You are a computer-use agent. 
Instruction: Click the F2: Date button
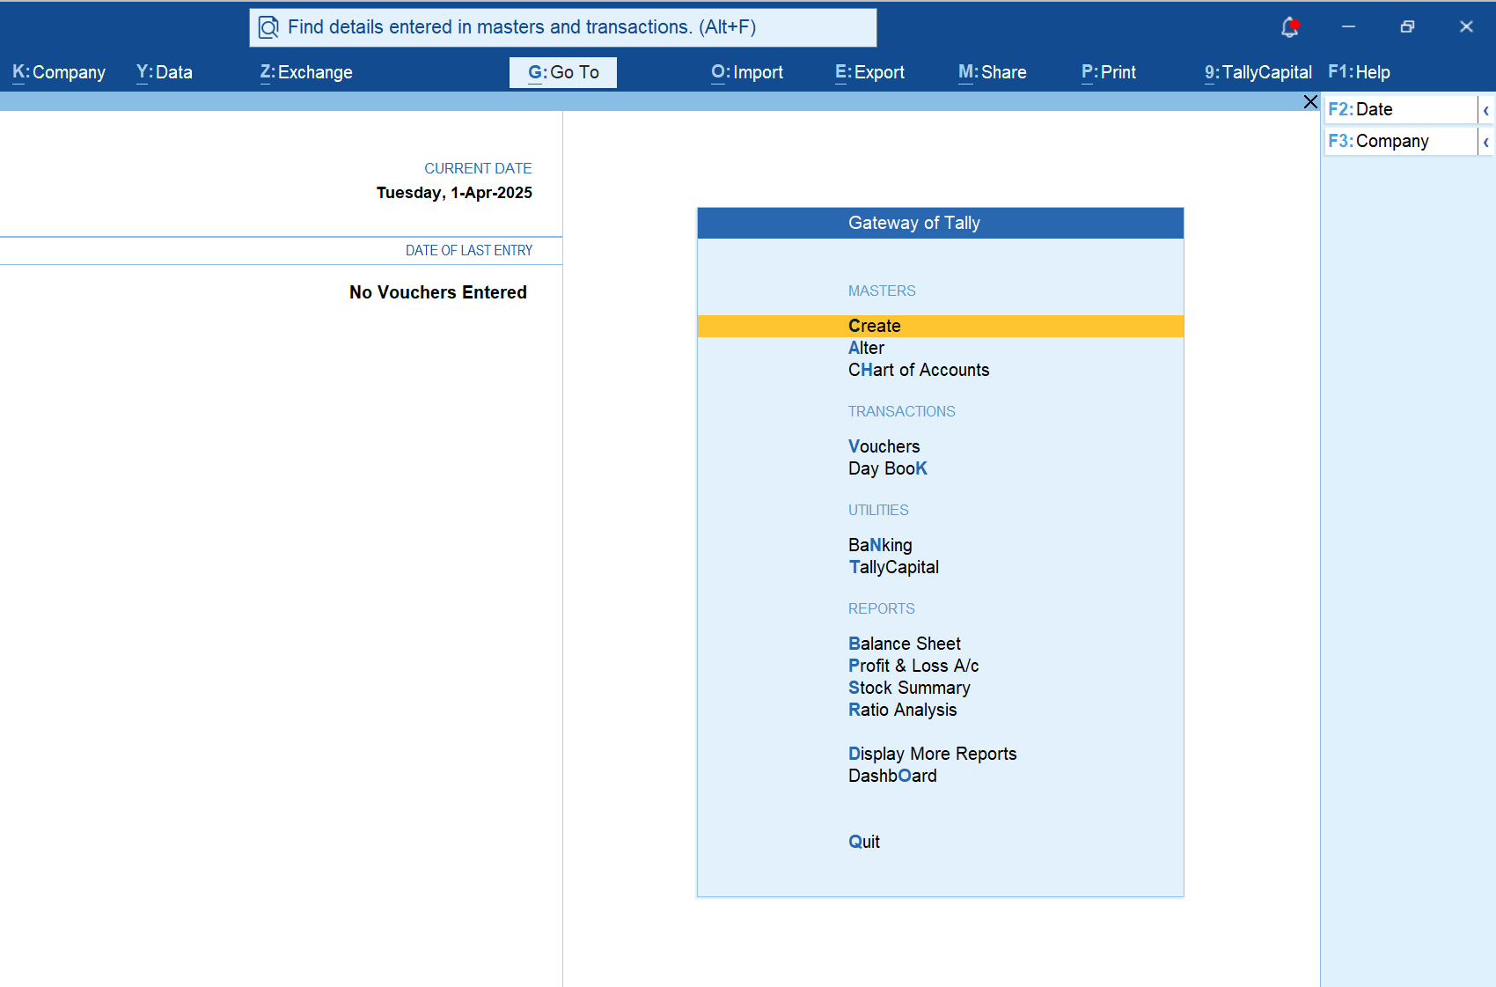tap(1399, 110)
